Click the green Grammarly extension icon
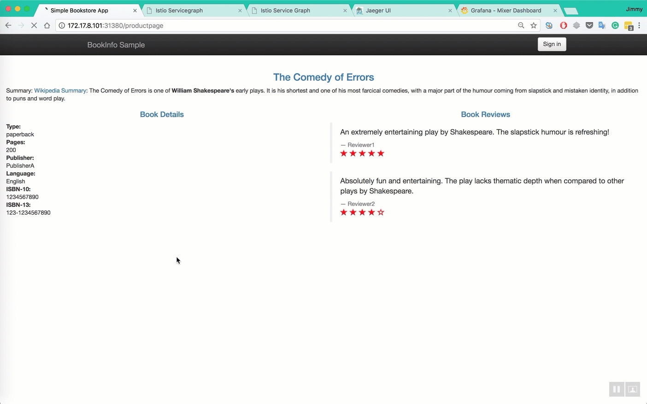The height and width of the screenshot is (404, 647). point(615,25)
